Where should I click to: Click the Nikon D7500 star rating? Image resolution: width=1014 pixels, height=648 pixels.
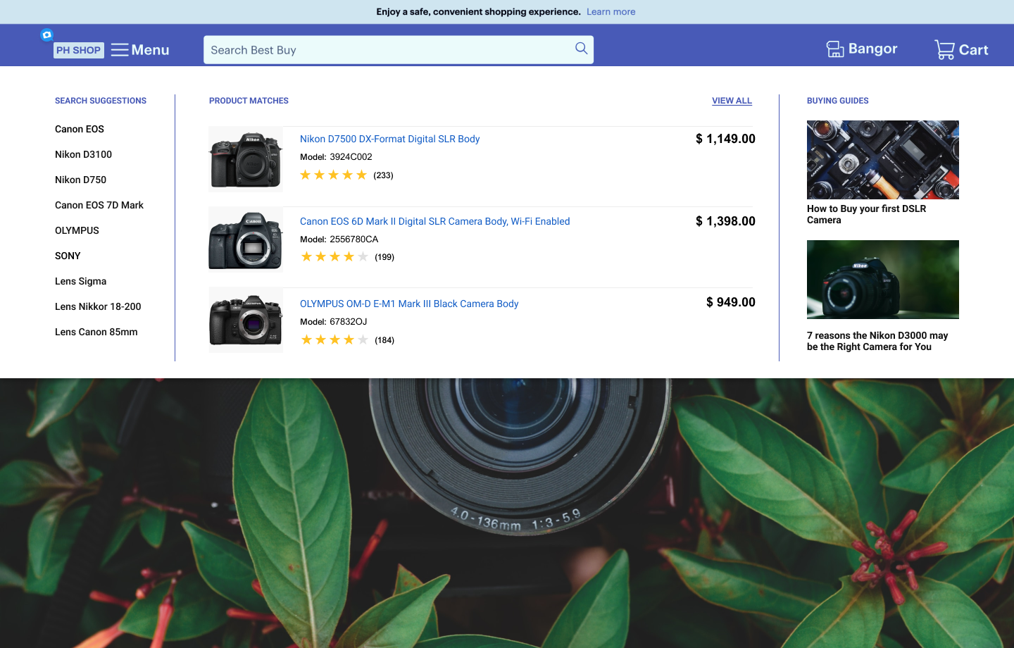[x=334, y=175]
